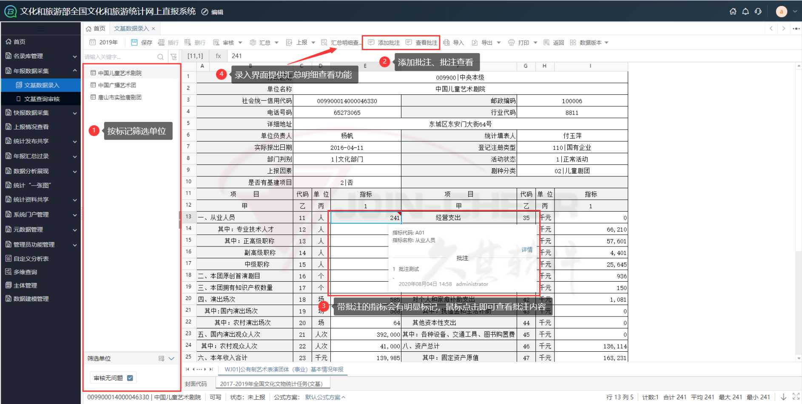Open the user avatar dropdown arrow
The image size is (802, 404).
[795, 11]
